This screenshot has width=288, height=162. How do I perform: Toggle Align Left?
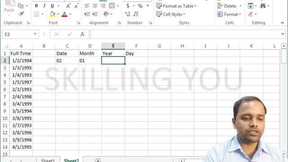point(87,6)
